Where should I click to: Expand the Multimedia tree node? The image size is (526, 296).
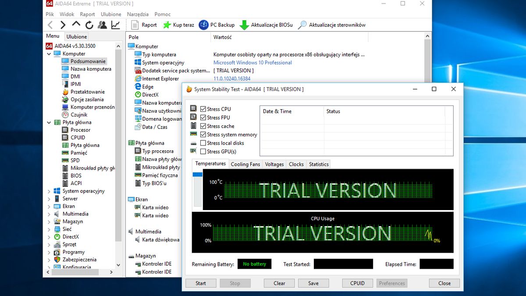49,214
